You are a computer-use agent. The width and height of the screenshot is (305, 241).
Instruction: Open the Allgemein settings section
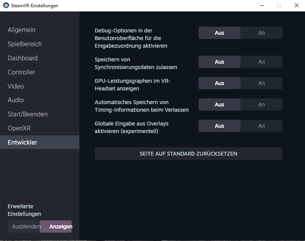pos(22,30)
